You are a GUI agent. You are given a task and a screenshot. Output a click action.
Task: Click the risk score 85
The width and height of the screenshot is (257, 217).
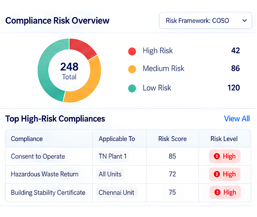(x=172, y=156)
